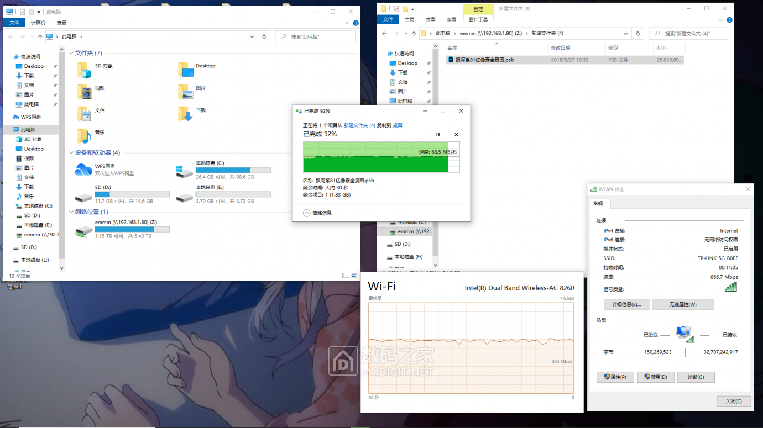Click the 诊断(G) button
The height and width of the screenshot is (428, 763).
click(x=696, y=377)
